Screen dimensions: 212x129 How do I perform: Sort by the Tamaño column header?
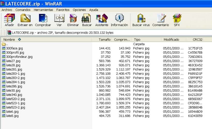coord(102,39)
